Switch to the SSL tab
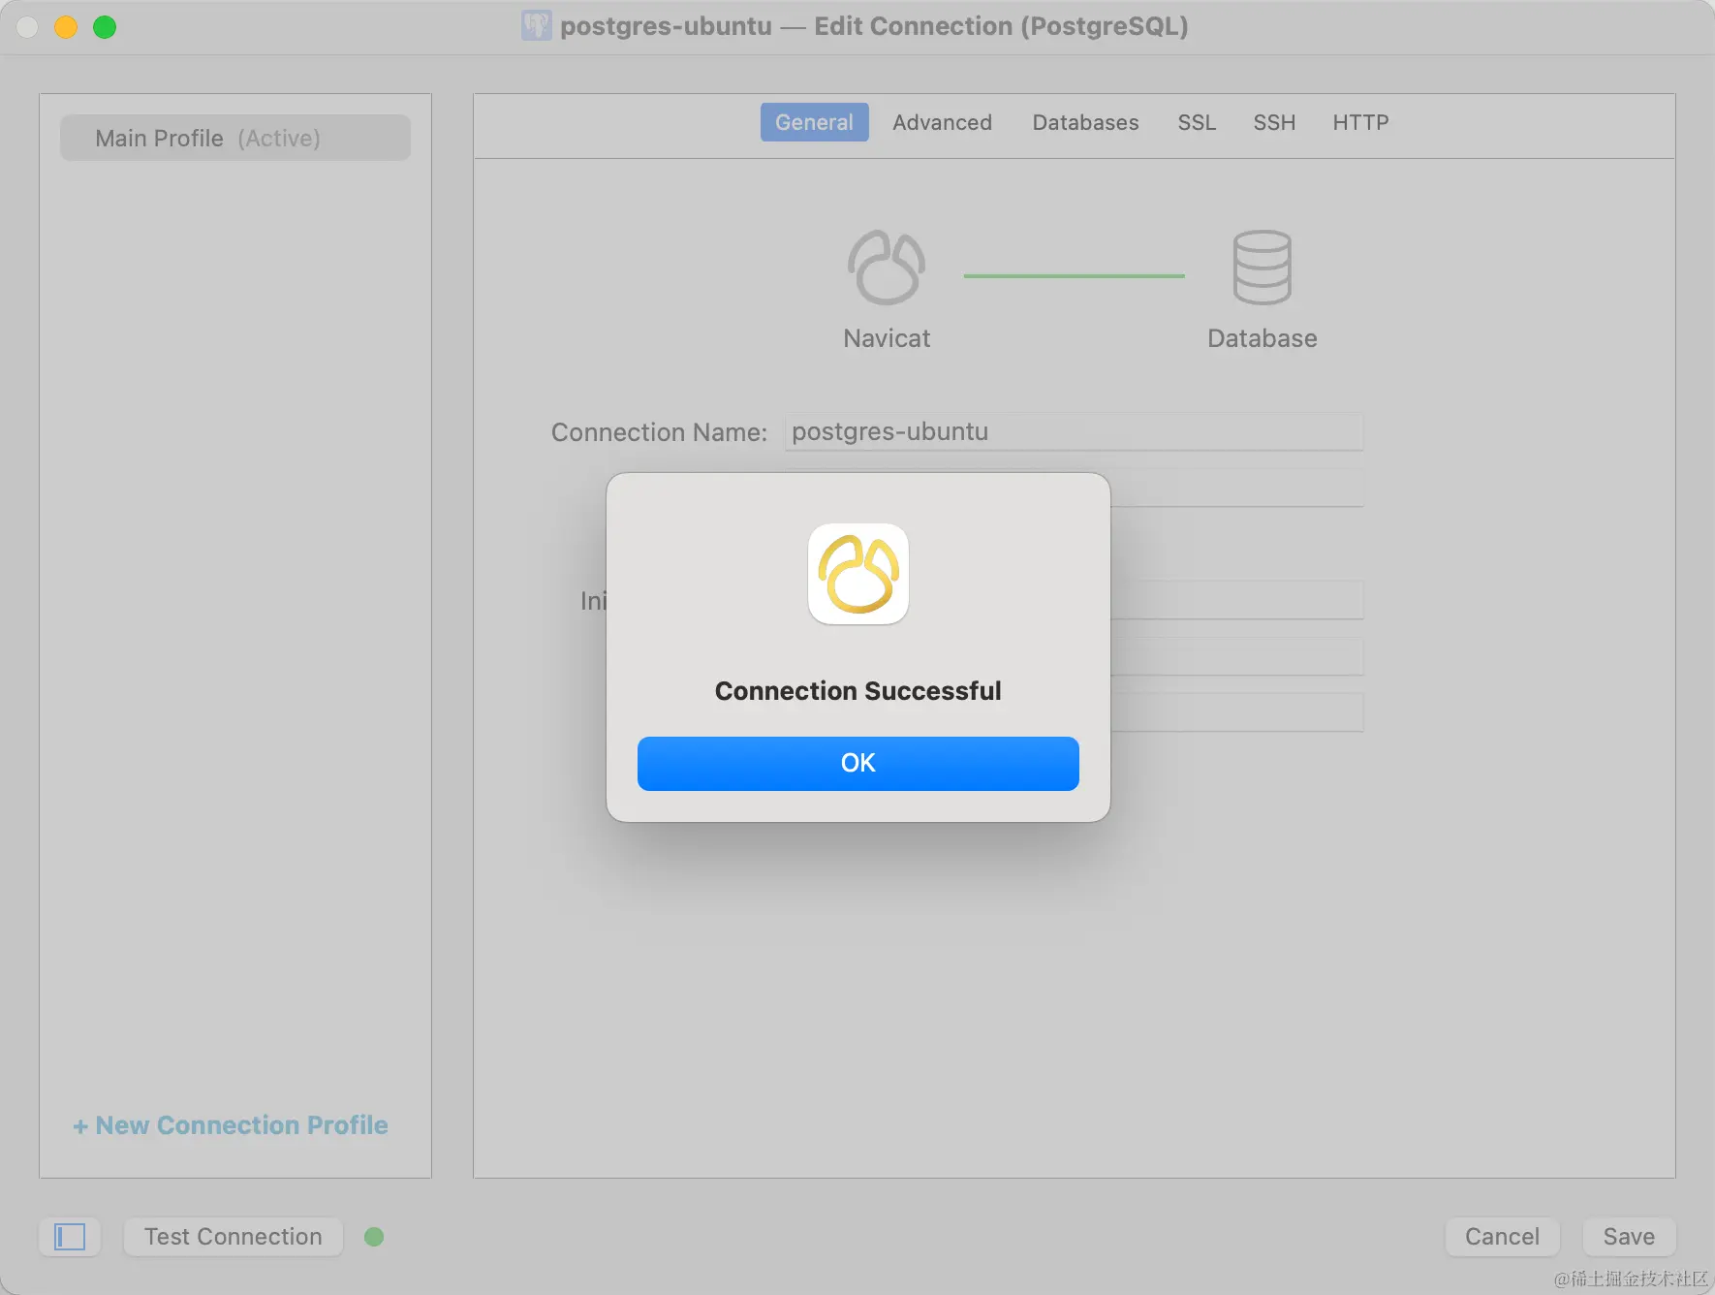 (1198, 122)
